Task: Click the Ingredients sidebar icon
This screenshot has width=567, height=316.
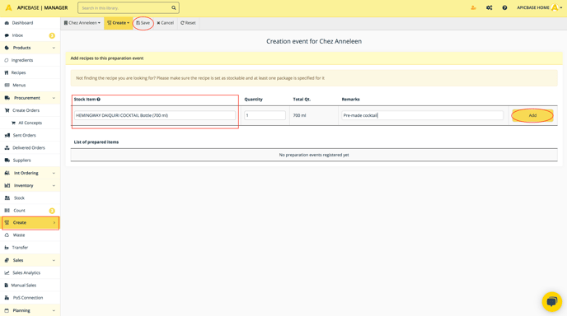Action: (x=6, y=60)
